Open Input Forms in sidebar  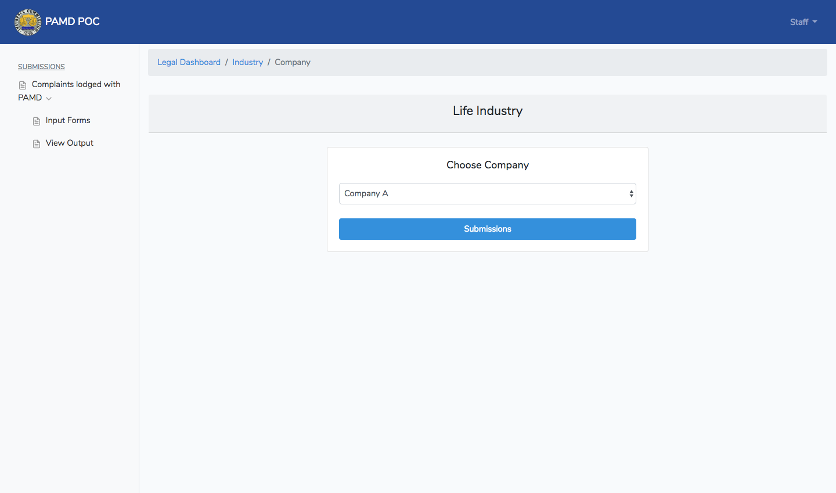[x=68, y=120]
